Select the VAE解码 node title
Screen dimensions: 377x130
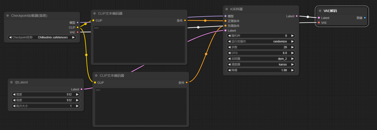click(x=330, y=11)
